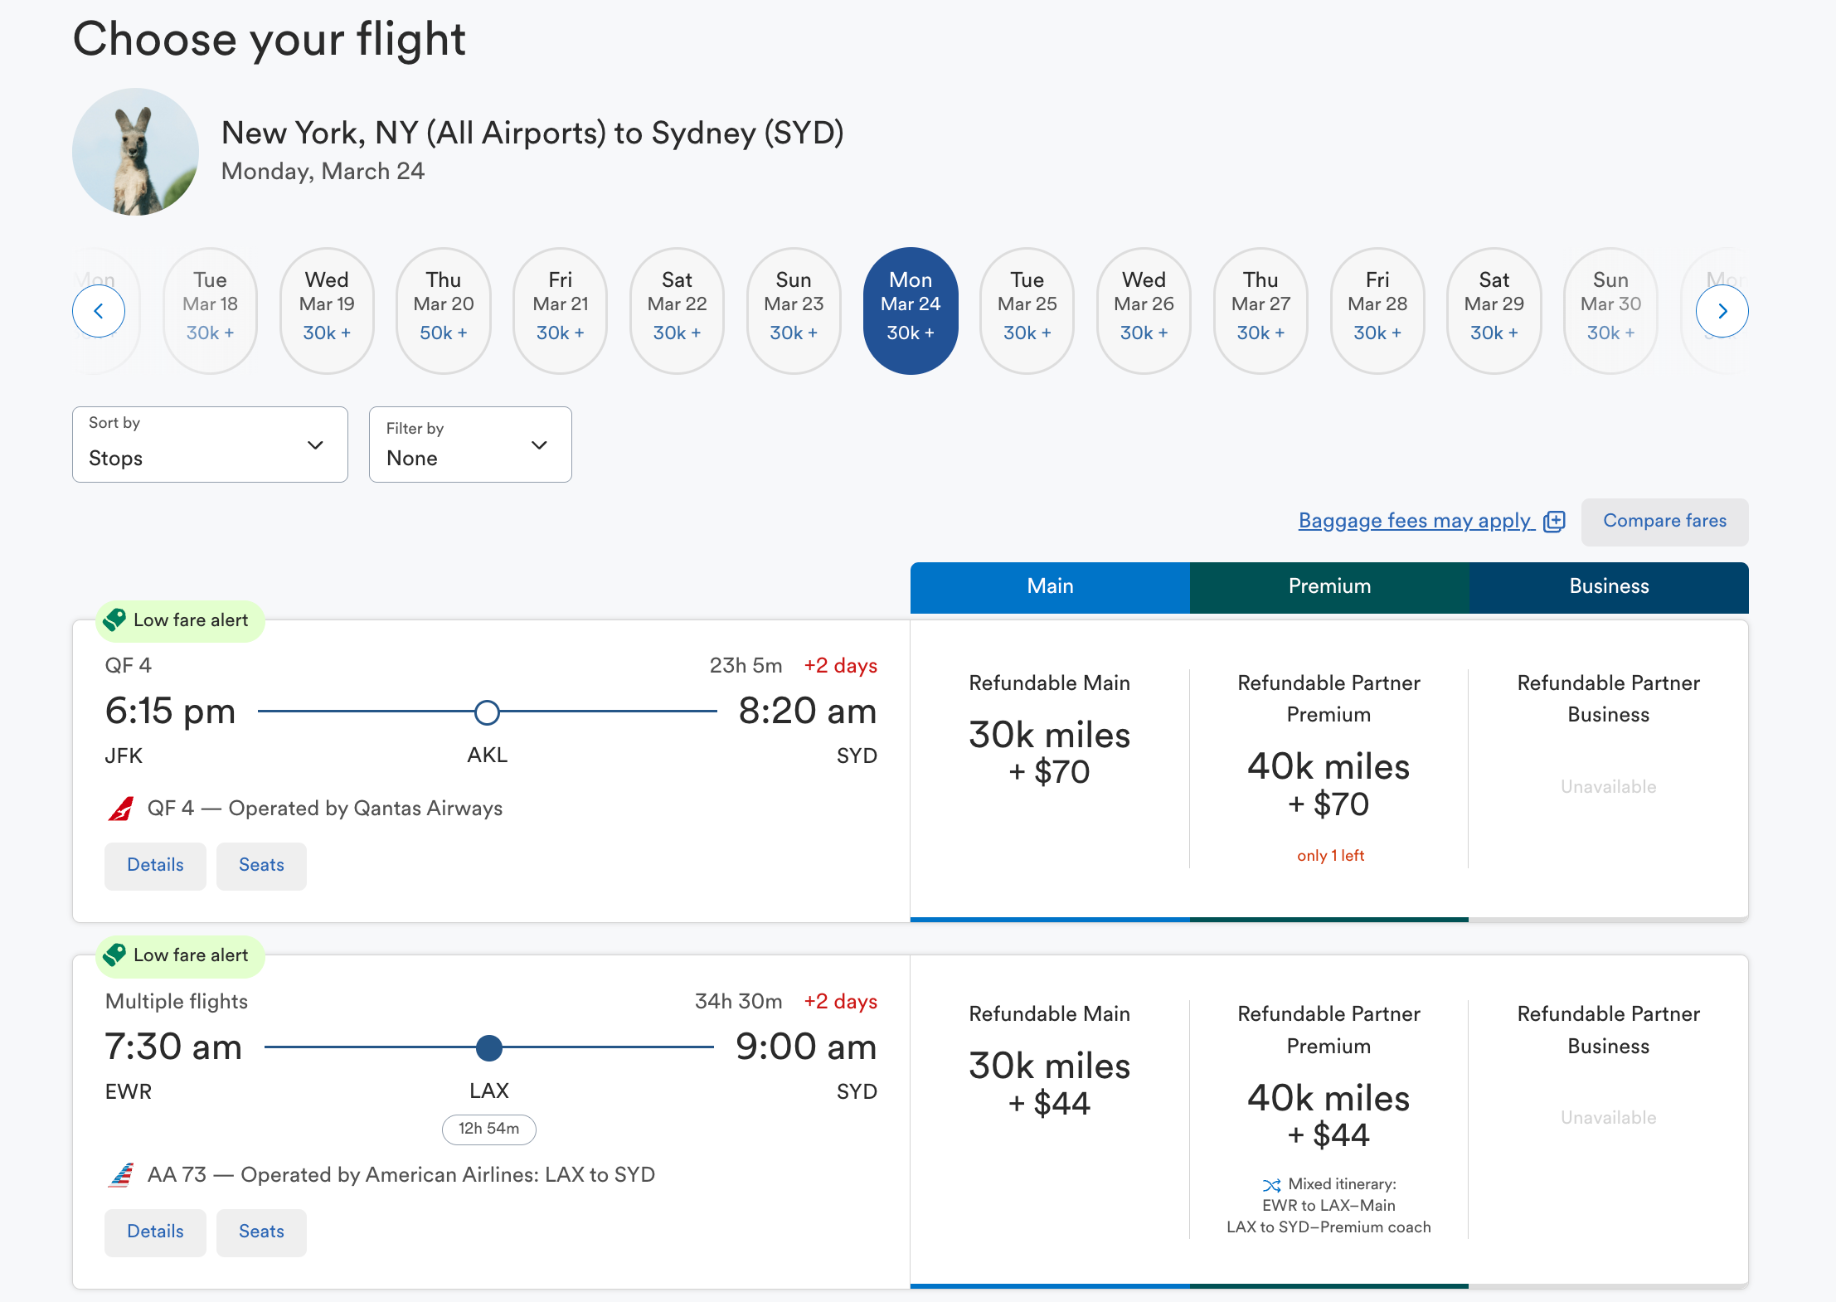Viewport: 1836px width, 1302px height.
Task: Click 'Monday, March 24' date text
Action: (x=323, y=172)
